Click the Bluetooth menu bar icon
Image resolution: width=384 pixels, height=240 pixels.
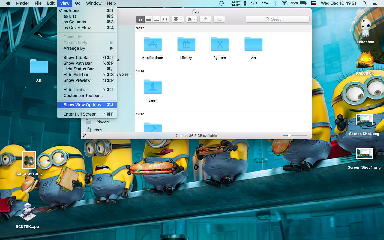pyautogui.click(x=275, y=3)
